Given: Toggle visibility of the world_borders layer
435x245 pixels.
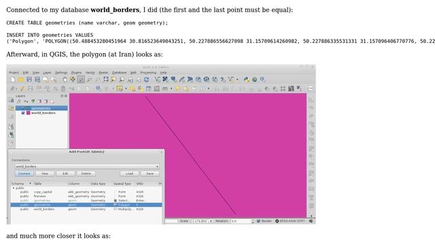Looking at the screenshot, I should tap(23, 113).
